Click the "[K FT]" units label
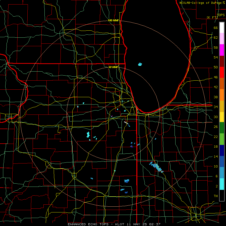 point(212,17)
